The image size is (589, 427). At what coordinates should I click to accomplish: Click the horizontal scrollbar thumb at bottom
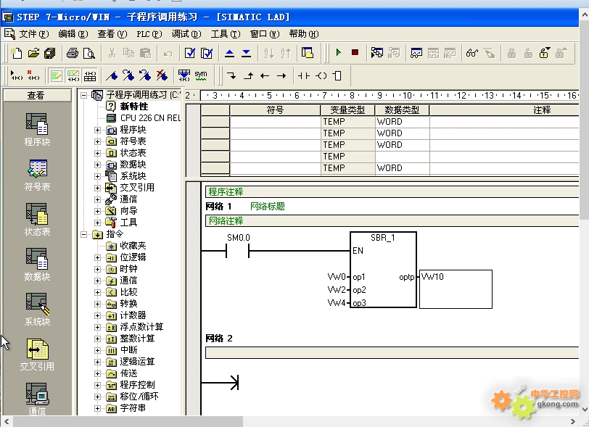(128, 422)
